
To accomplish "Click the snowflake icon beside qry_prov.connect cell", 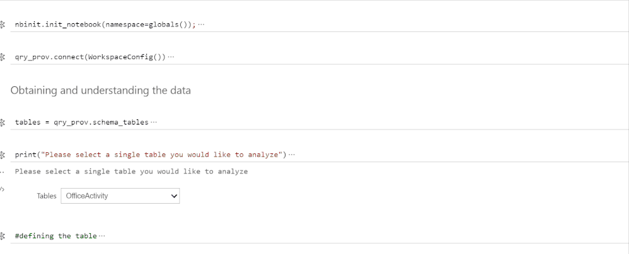I will pos(2,57).
